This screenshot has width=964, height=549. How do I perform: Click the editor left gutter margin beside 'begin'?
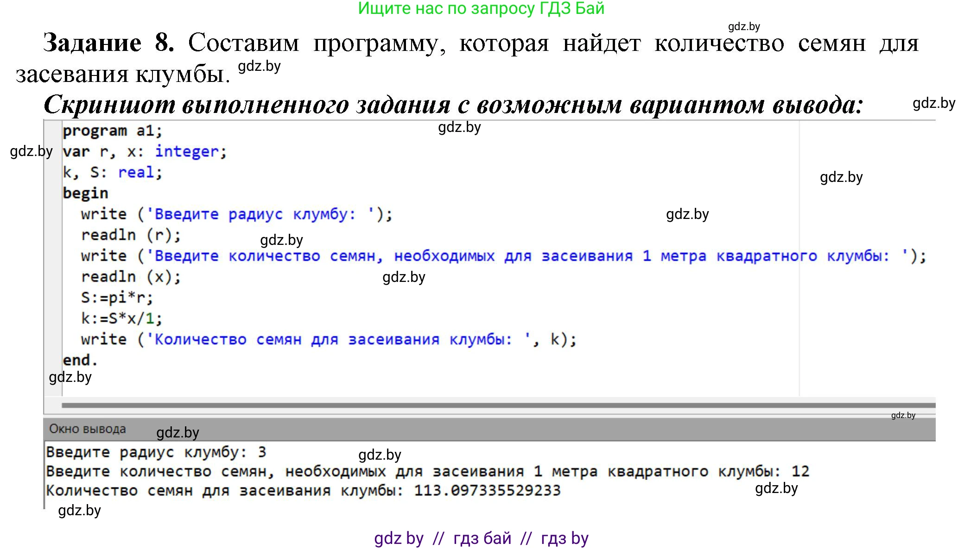53,193
